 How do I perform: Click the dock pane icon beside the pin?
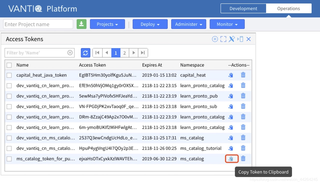240,39
